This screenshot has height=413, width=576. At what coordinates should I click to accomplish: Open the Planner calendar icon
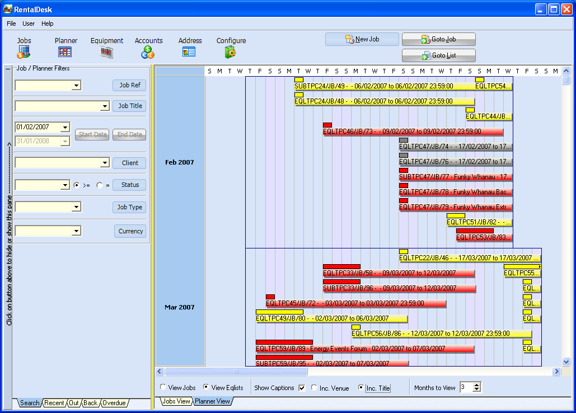point(65,52)
